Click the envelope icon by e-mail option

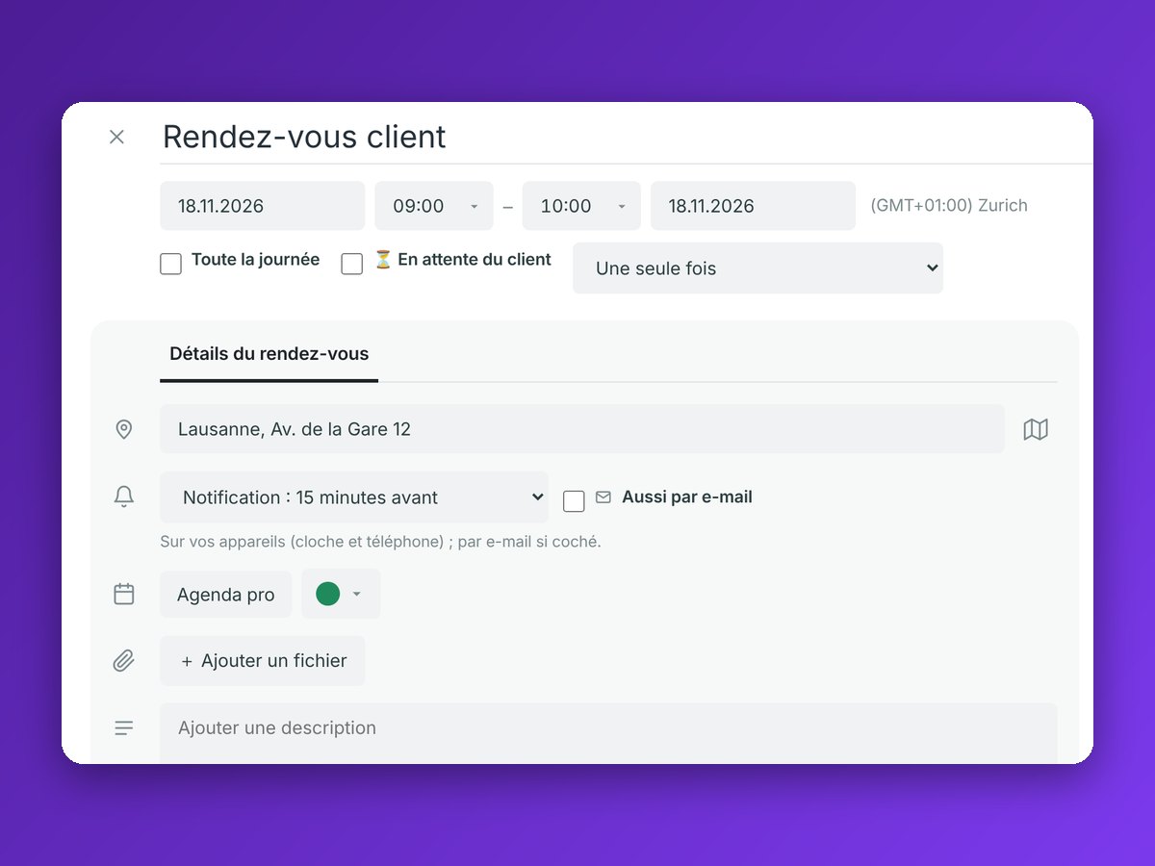point(603,497)
